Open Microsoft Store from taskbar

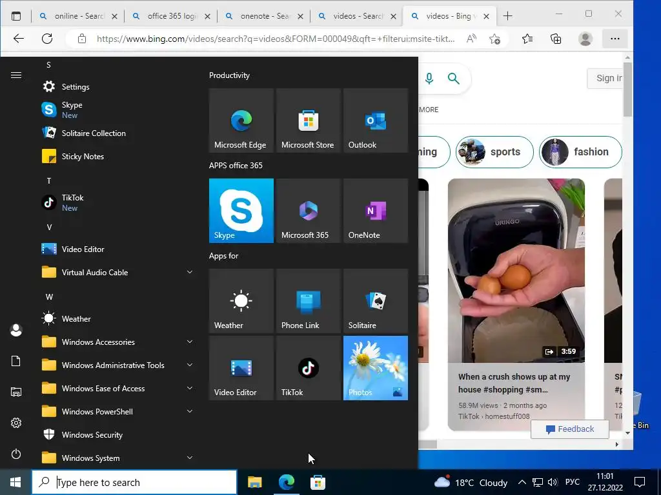pos(318,482)
